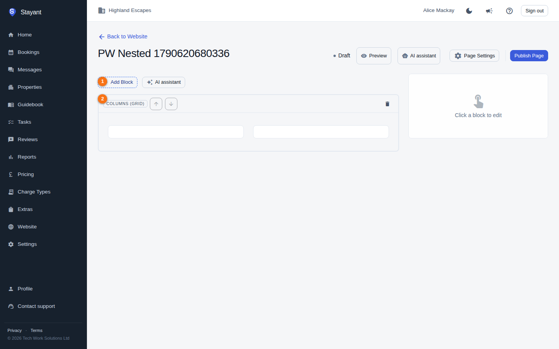Click the Alice Mackay user name
Viewport: 559px width, 349px height.
[439, 10]
